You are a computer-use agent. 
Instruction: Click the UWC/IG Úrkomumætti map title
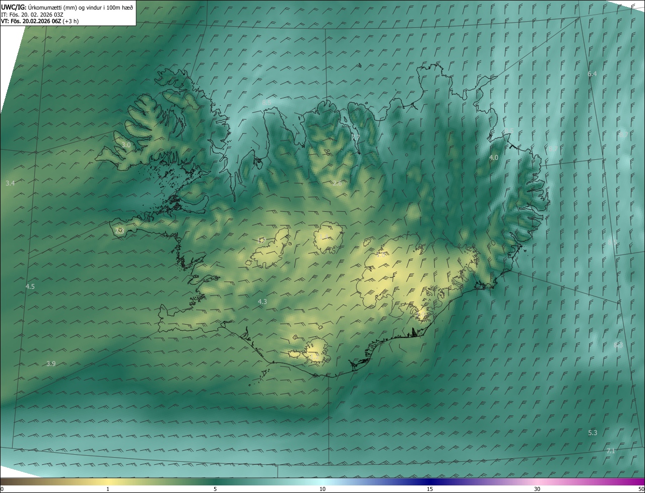point(67,7)
